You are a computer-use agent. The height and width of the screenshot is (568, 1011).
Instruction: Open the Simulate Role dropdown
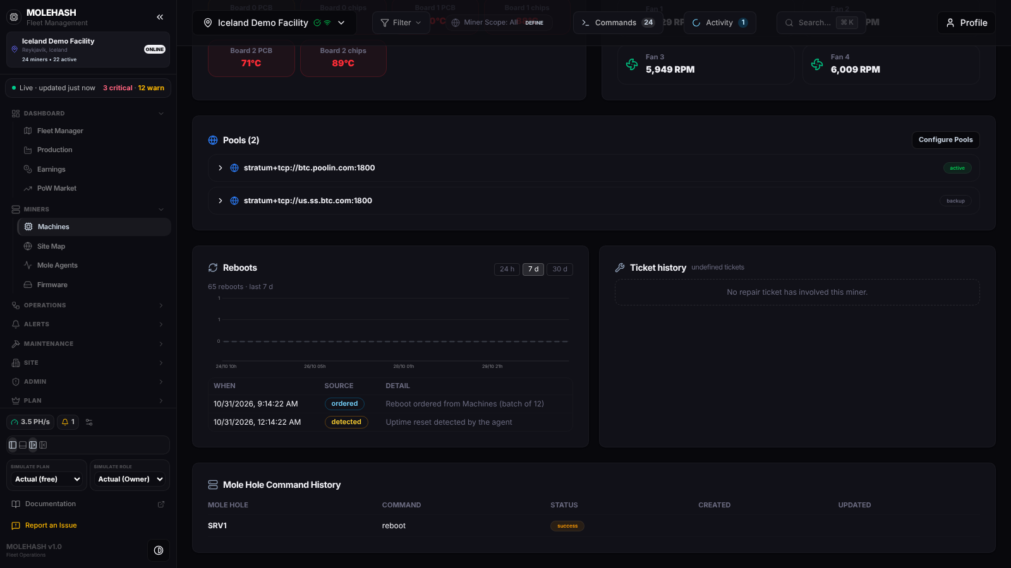130,479
